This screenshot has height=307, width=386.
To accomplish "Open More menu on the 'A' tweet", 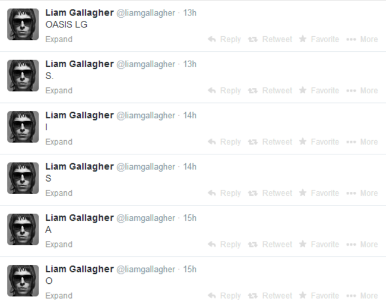I will [362, 245].
